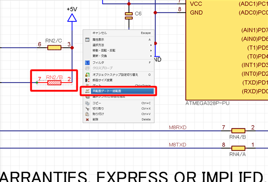268x182 pixels.
Task: Click the 未配置ゲート一括配置 gate icon
Action: click(x=87, y=91)
